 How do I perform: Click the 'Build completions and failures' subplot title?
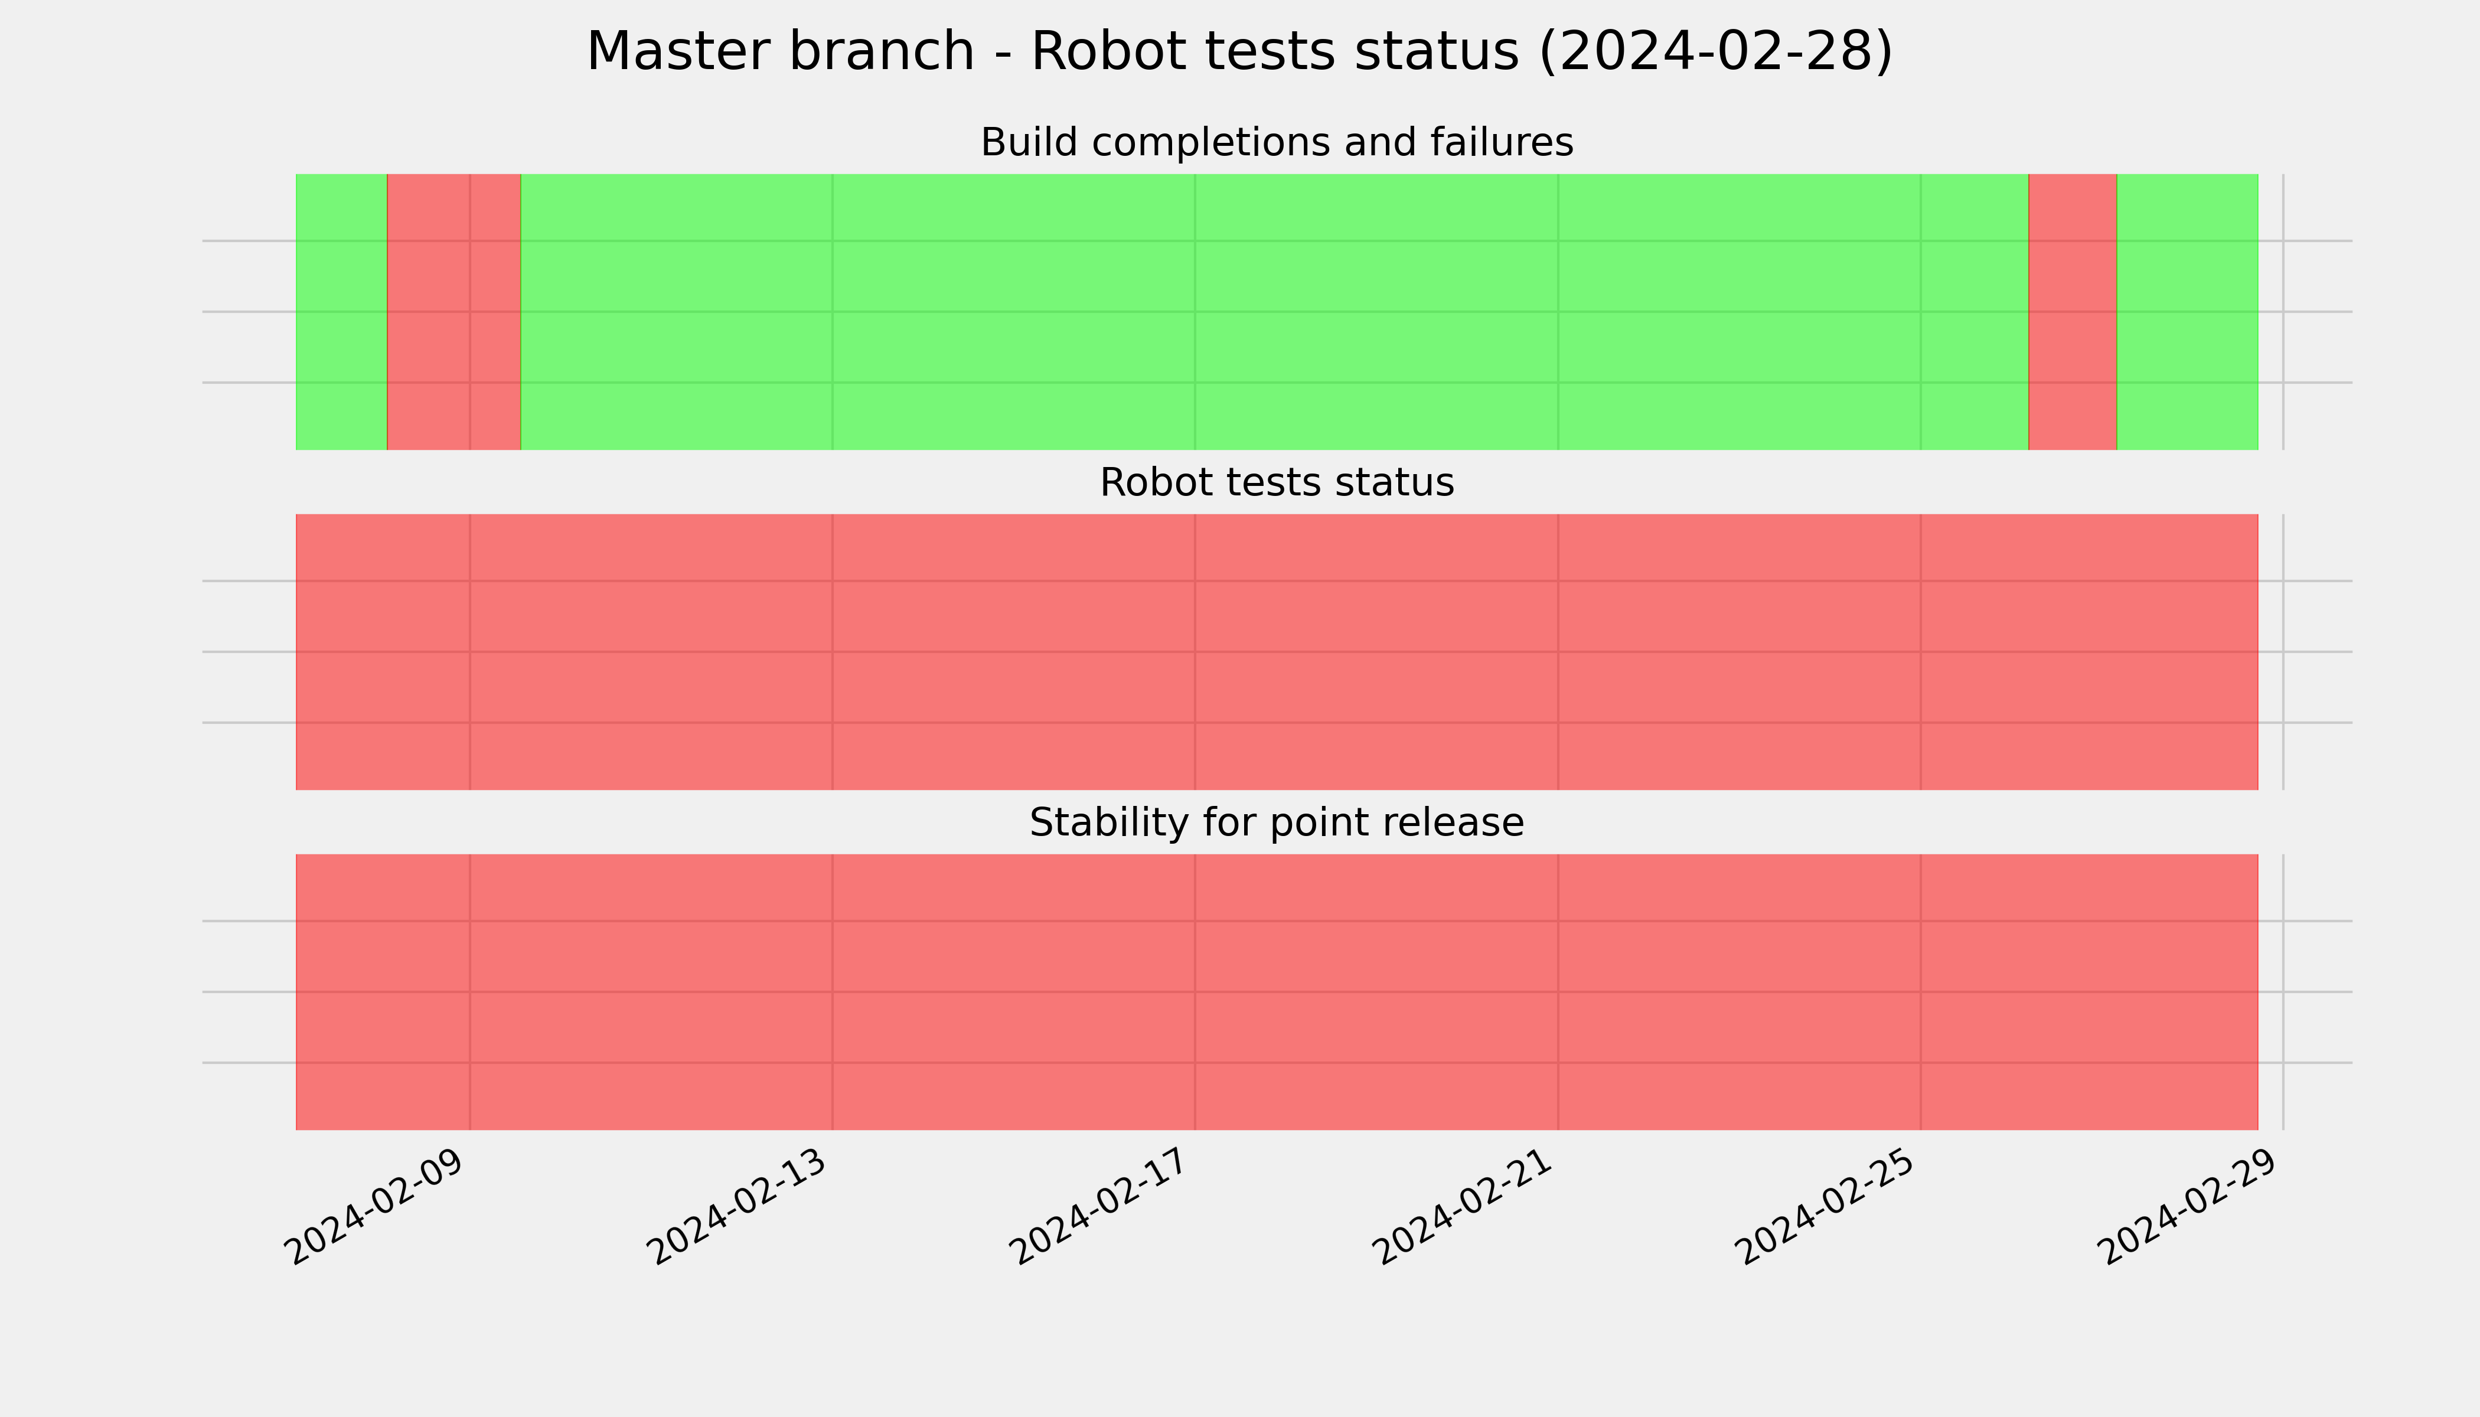click(1276, 143)
